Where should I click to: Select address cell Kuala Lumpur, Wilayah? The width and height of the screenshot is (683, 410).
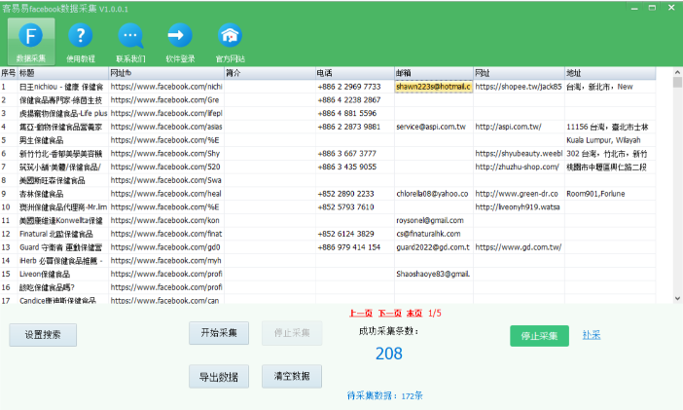(x=610, y=140)
